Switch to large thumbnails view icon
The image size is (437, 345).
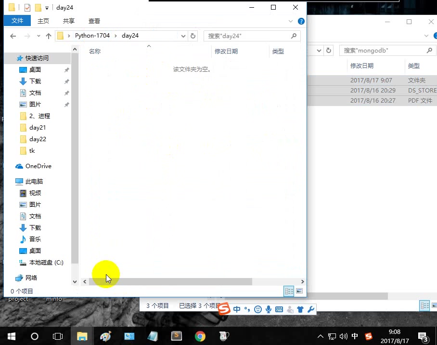(x=299, y=291)
